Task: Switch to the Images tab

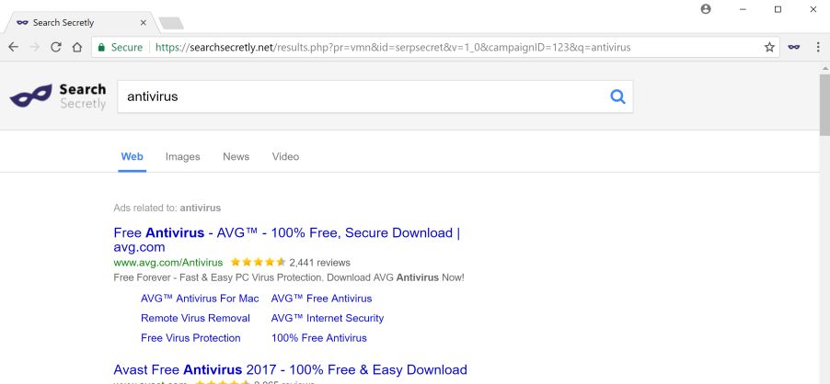Action: tap(183, 157)
